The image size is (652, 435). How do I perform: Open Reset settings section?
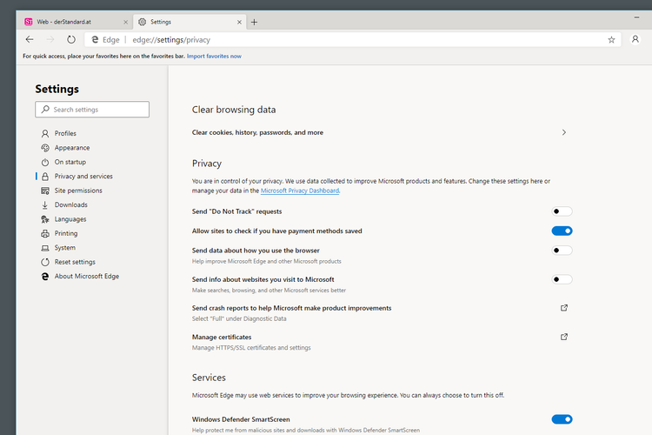tap(75, 262)
